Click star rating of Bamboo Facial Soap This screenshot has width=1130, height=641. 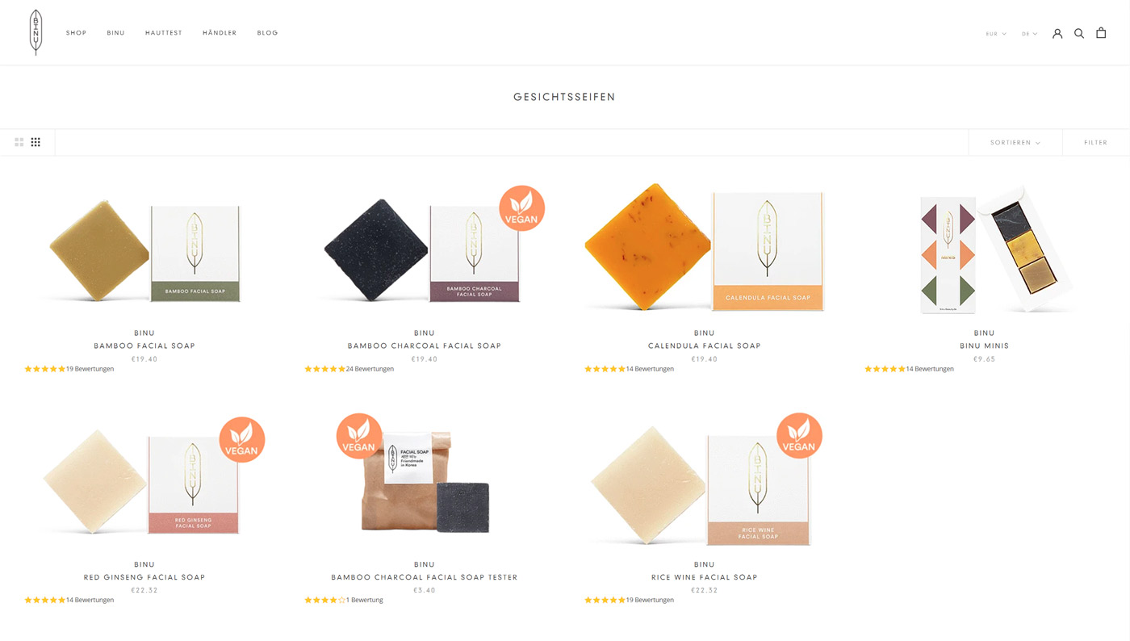45,369
